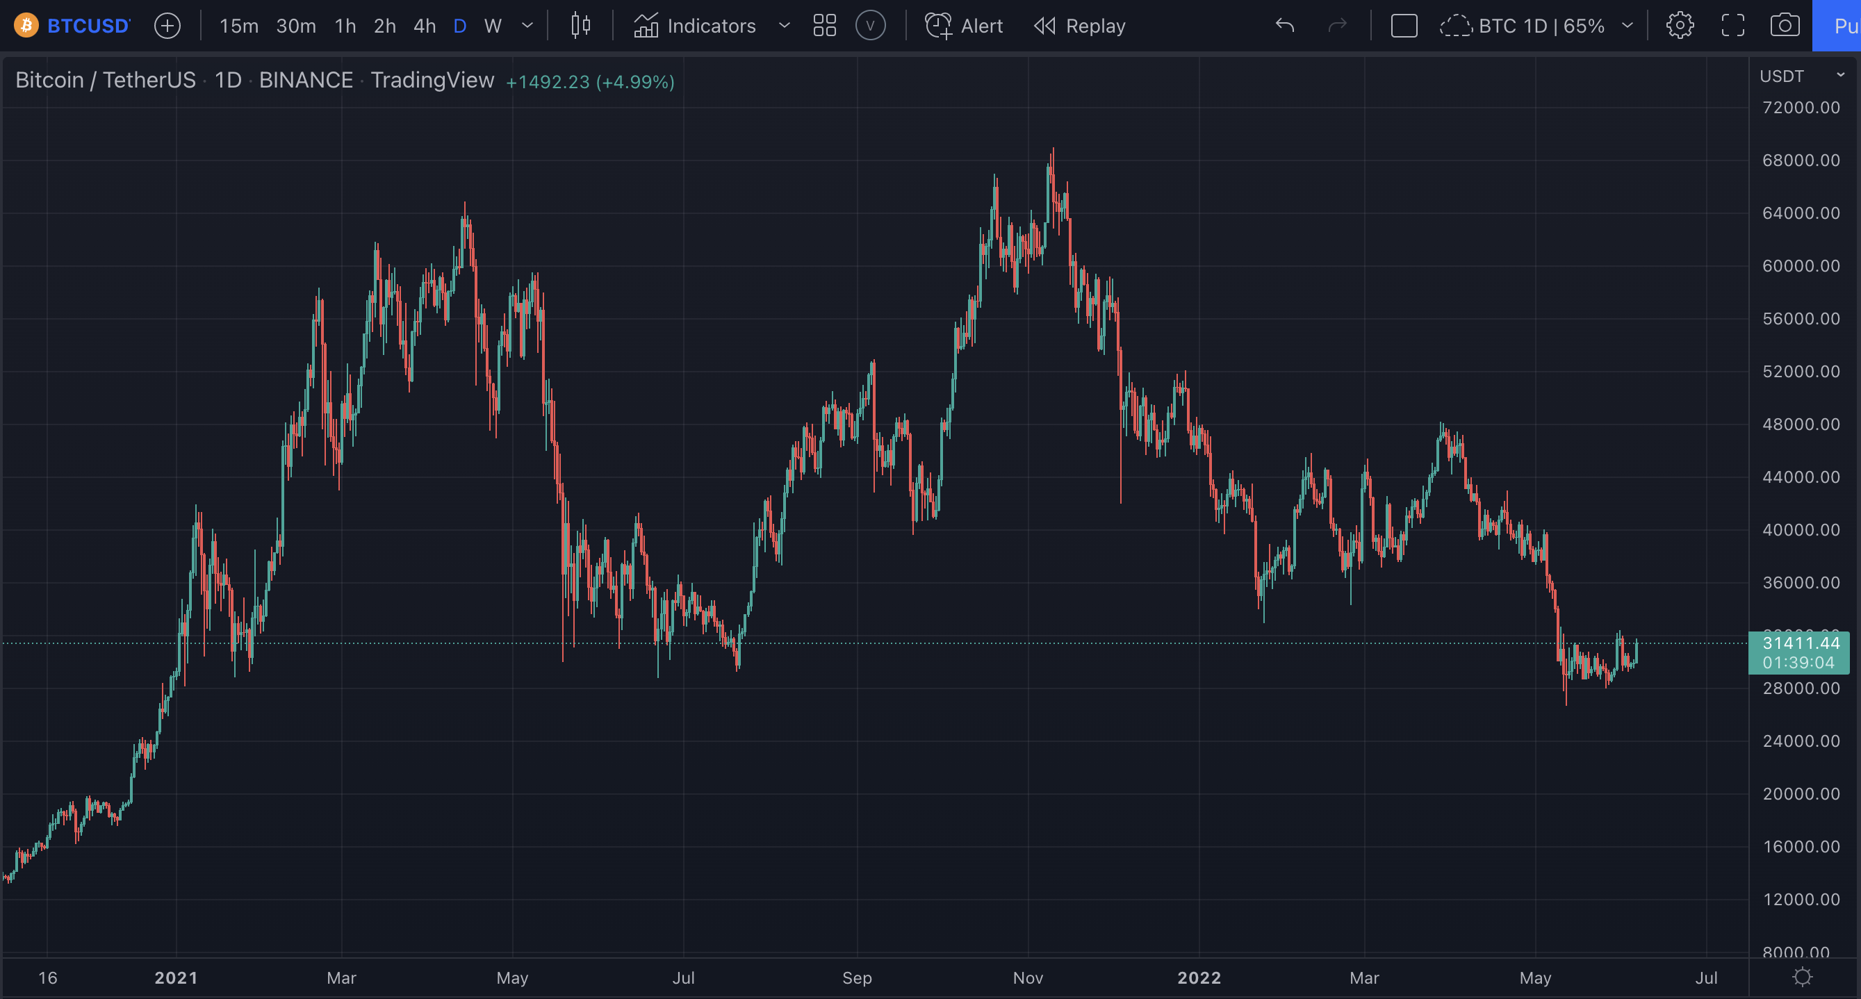Click the 48000.00 price scale label

pyautogui.click(x=1801, y=424)
